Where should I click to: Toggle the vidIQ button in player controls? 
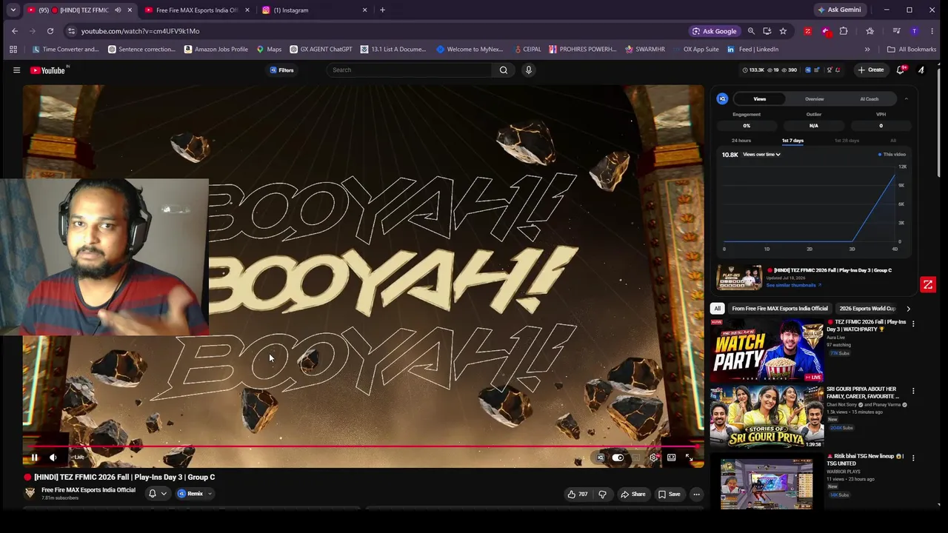tap(601, 457)
